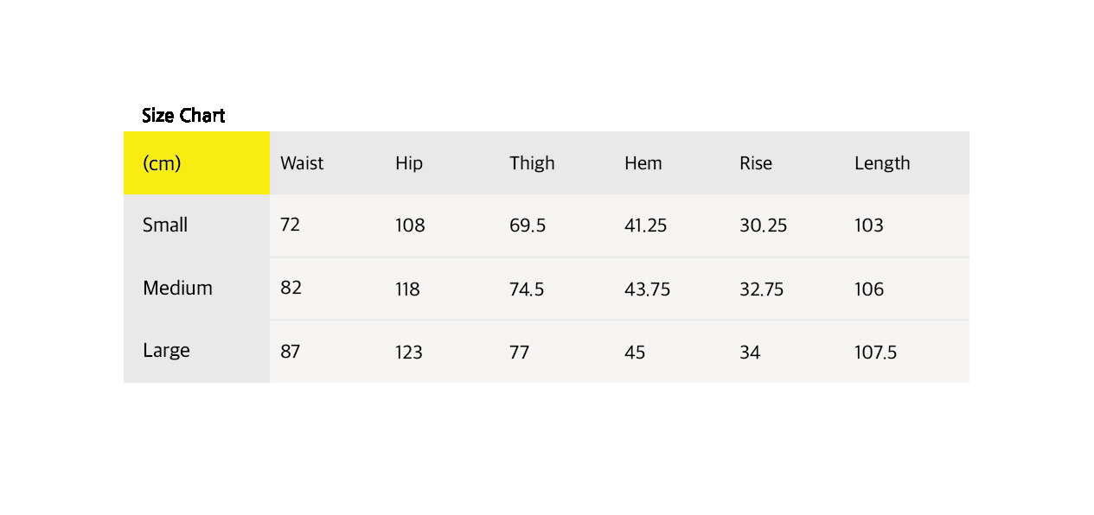Viewport: 1094px width, 515px height.
Task: Click Small length value 103
Action: pyautogui.click(x=868, y=226)
